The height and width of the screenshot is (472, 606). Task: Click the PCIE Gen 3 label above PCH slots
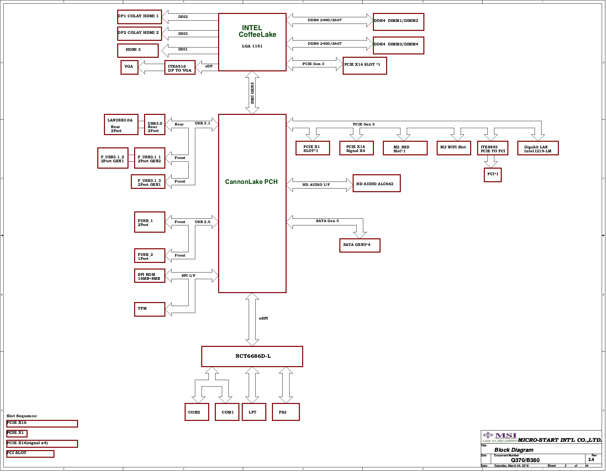pyautogui.click(x=364, y=124)
